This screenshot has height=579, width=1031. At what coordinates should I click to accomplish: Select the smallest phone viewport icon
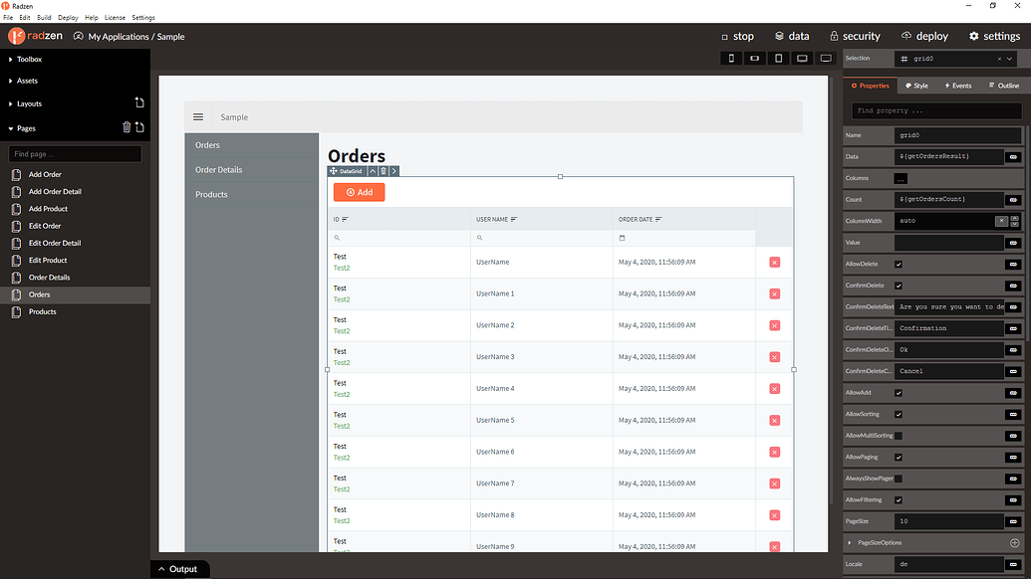pos(731,59)
